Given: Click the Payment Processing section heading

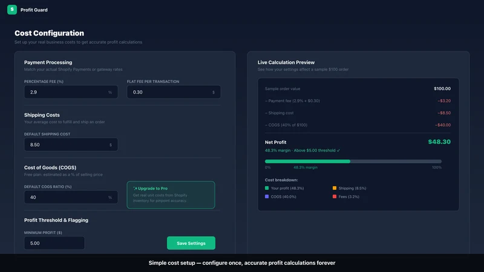Looking at the screenshot, I should pyautogui.click(x=48, y=62).
